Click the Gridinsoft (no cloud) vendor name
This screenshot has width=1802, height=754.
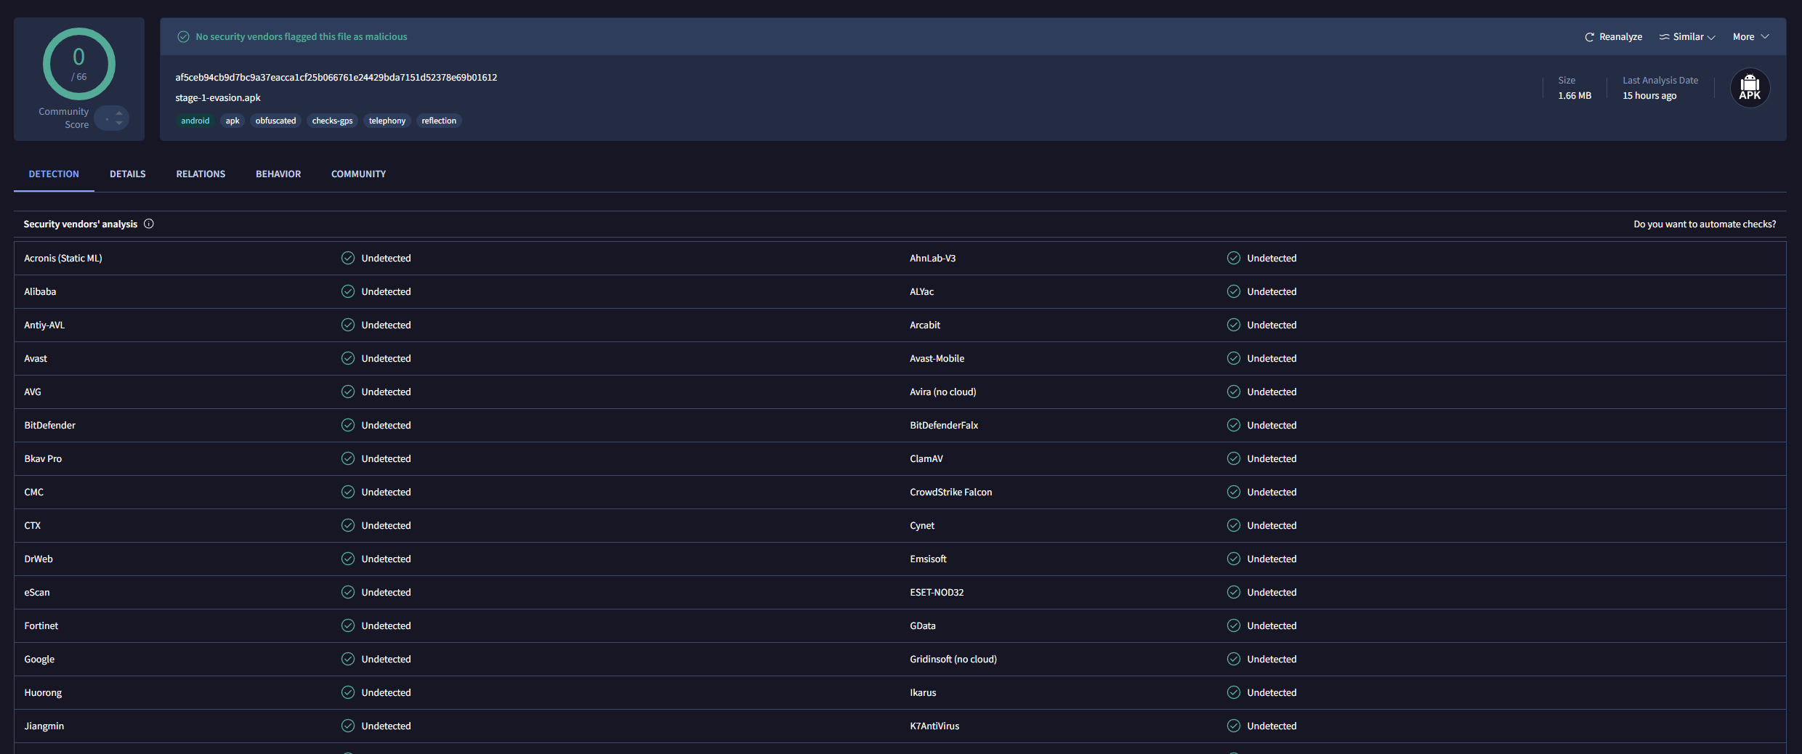click(x=953, y=660)
